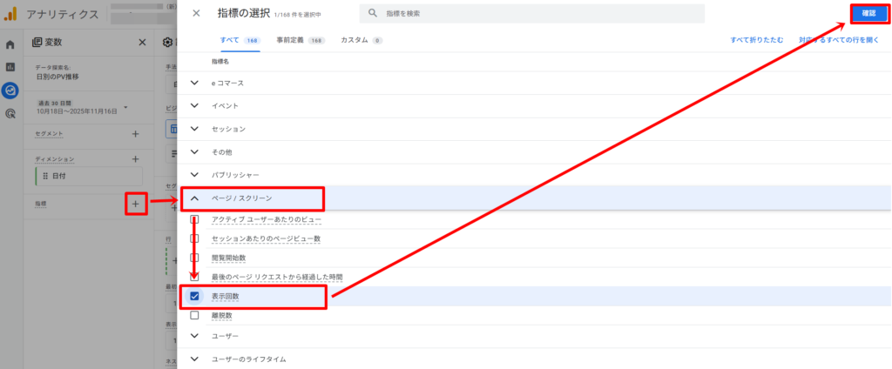The image size is (892, 369).
Task: Select the Explore icon in sidebar
Action: 10,90
